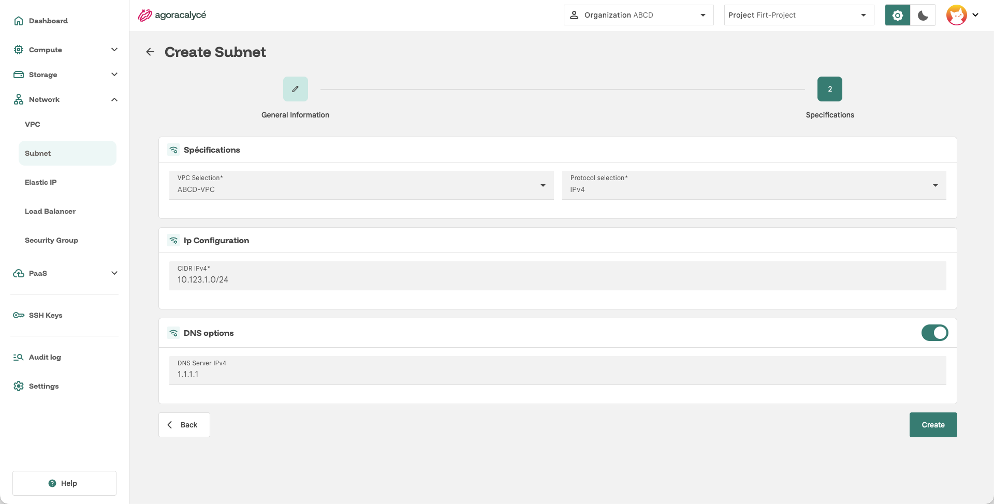This screenshot has height=504, width=994.
Task: Go to VPC in Network menu
Action: point(33,124)
